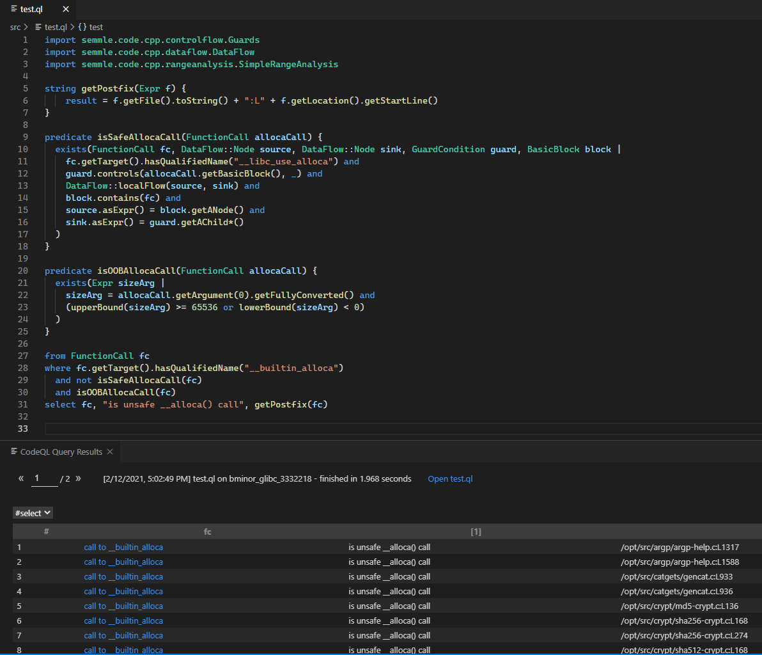The height and width of the screenshot is (655, 762).
Task: Switch to the test.ql editor tab
Action: (x=31, y=10)
